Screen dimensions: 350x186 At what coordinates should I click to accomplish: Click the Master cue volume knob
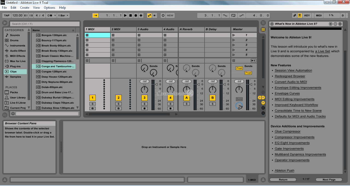pos(239,106)
